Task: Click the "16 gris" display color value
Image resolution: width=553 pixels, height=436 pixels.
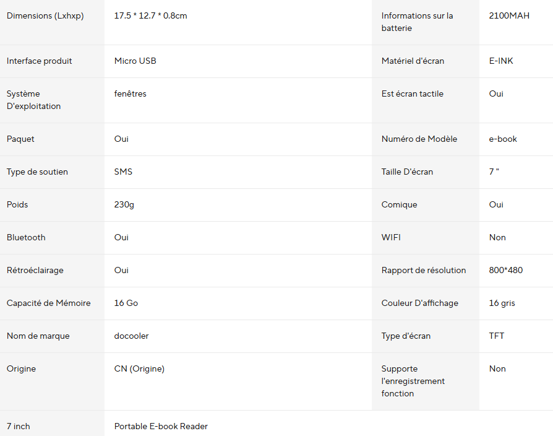Action: pos(502,303)
